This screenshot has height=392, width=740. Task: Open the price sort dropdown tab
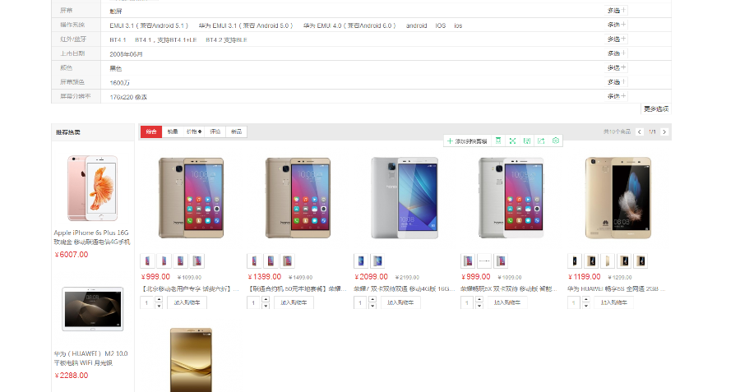(x=194, y=131)
